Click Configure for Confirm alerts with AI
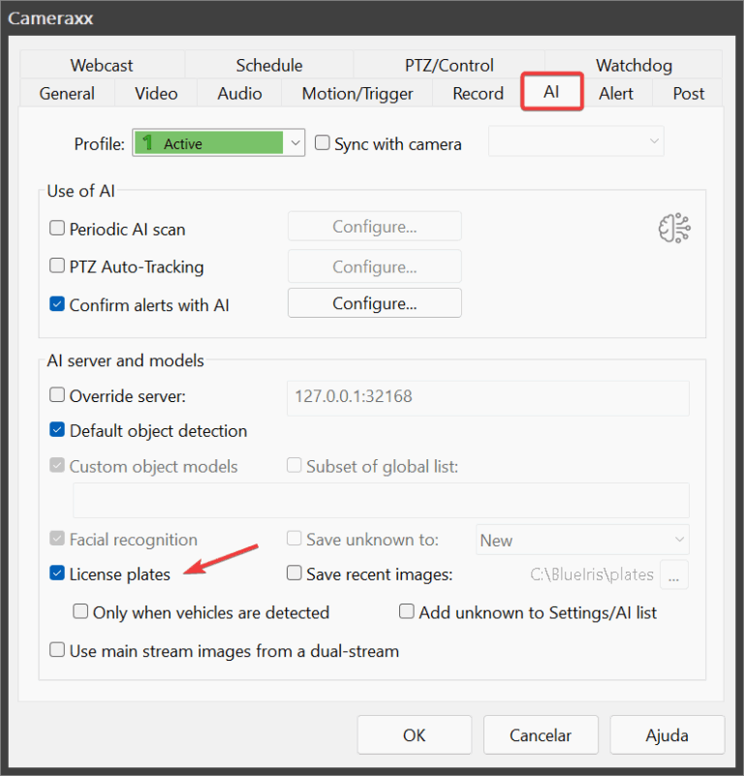Viewport: 744px width, 776px height. tap(374, 303)
